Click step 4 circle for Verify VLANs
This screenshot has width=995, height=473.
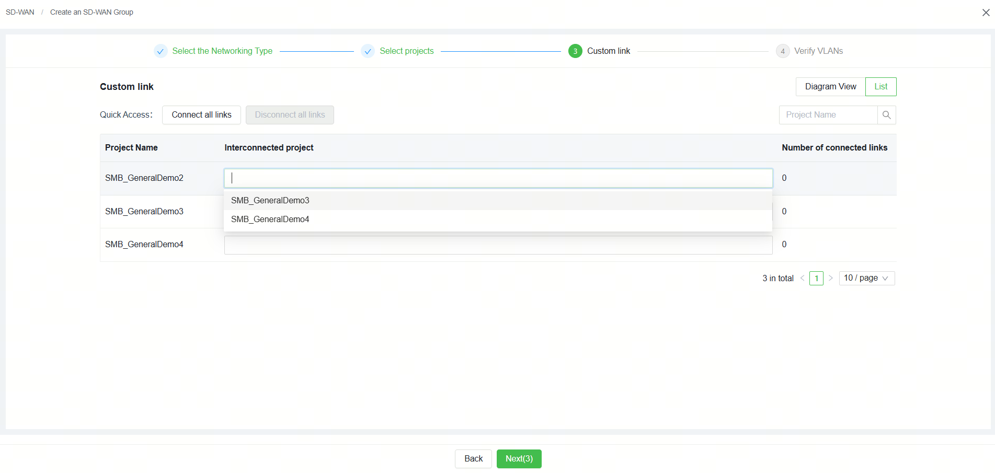[x=783, y=51]
